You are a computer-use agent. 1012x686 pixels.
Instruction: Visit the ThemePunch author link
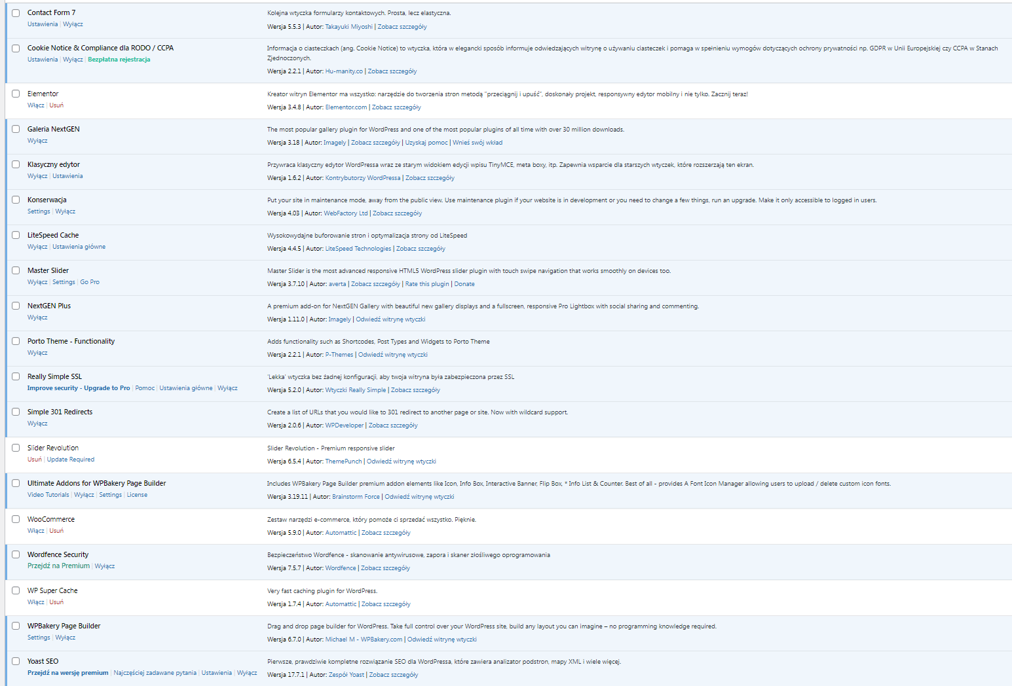[343, 461]
